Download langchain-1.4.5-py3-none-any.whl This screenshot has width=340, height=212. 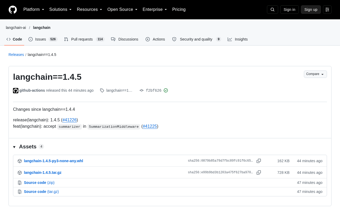coord(53,161)
